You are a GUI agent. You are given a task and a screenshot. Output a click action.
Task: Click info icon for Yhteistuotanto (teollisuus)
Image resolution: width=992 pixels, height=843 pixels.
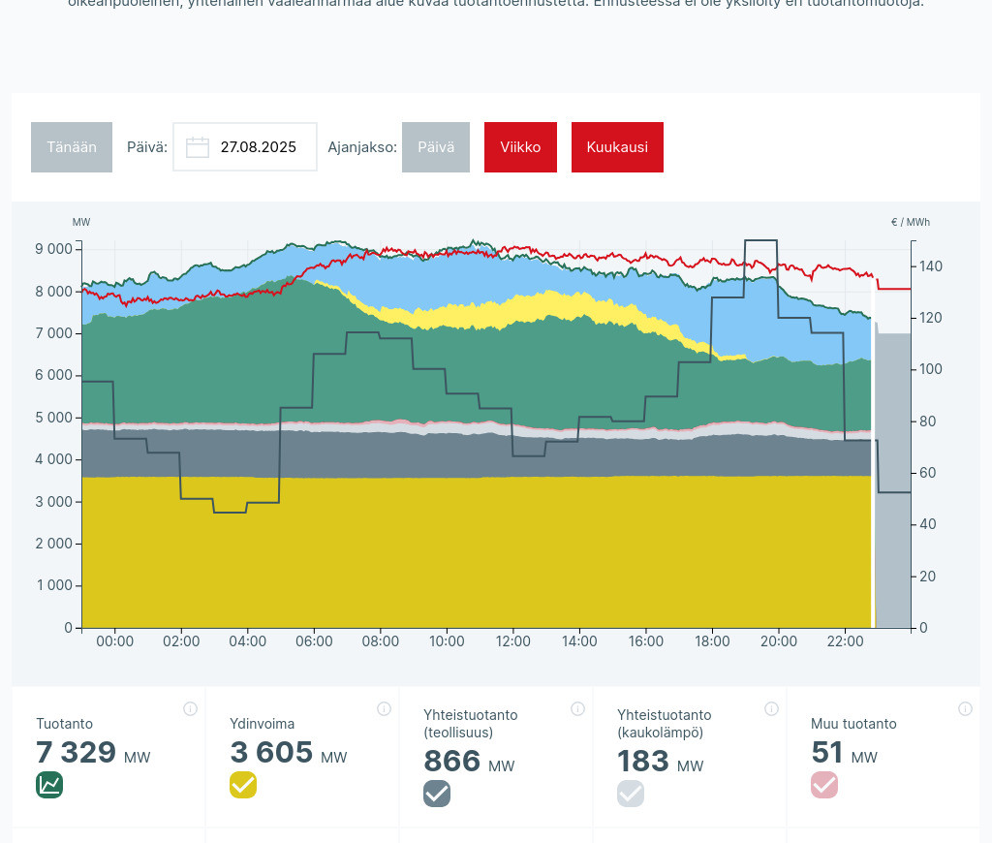[577, 708]
